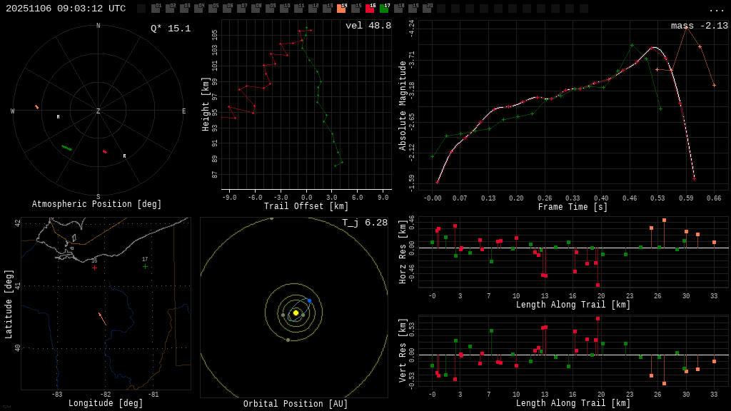Click the Atmospheric Position [deg] label
731x411 pixels.
point(96,204)
